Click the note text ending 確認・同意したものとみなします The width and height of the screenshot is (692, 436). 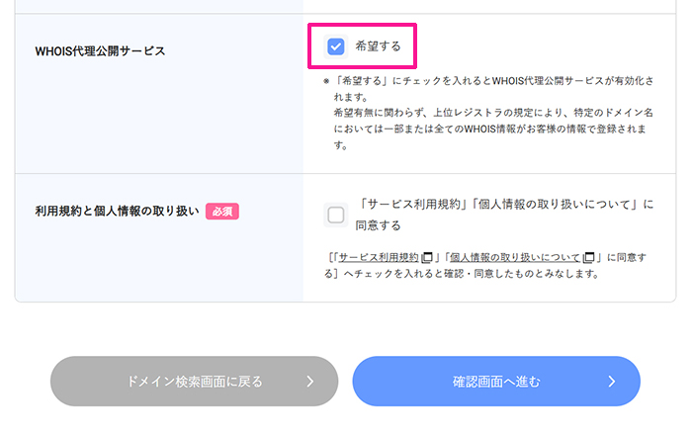tap(465, 274)
